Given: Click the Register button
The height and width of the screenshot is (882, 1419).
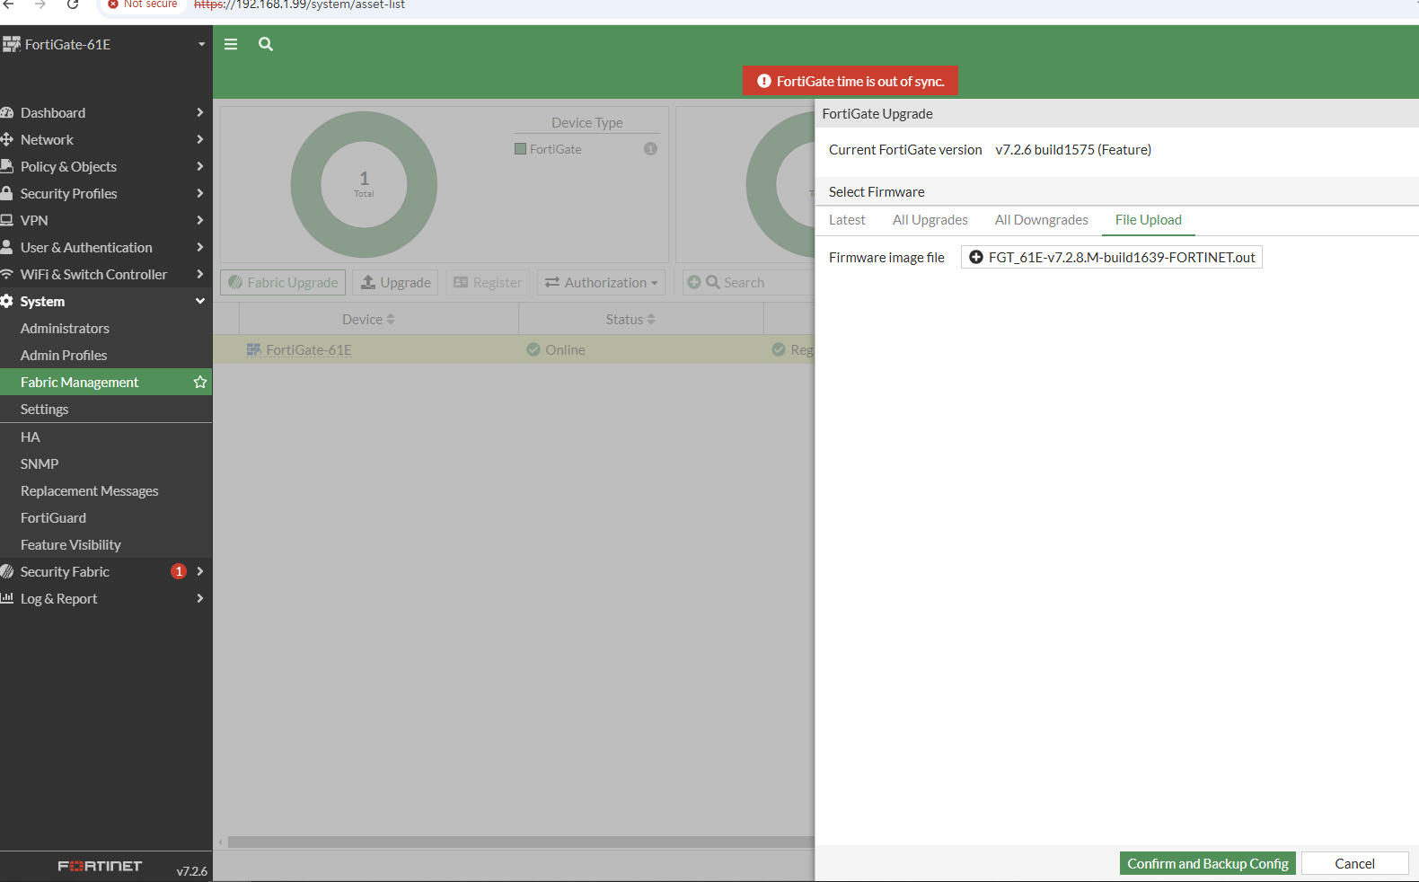Looking at the screenshot, I should [x=488, y=282].
